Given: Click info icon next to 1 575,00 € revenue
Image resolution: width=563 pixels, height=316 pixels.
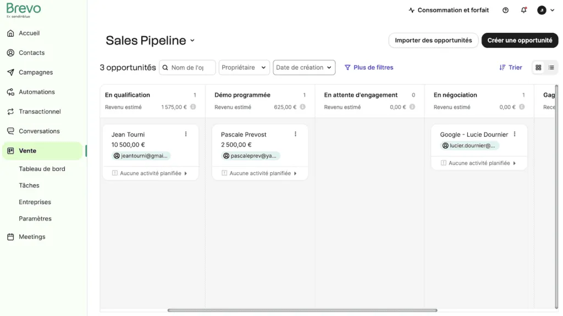Looking at the screenshot, I should tap(193, 107).
